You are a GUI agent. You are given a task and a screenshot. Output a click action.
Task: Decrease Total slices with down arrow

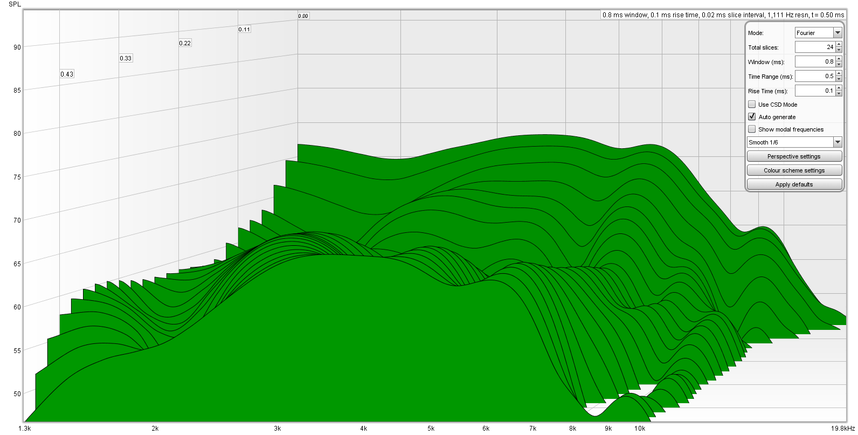point(839,50)
